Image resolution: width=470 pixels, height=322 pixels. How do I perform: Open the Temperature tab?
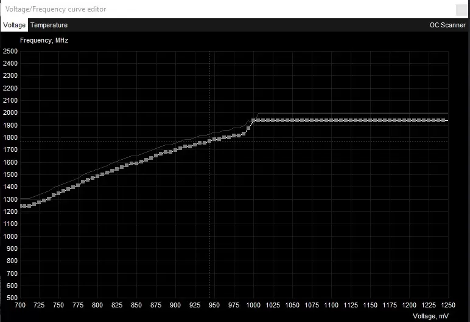(x=49, y=25)
